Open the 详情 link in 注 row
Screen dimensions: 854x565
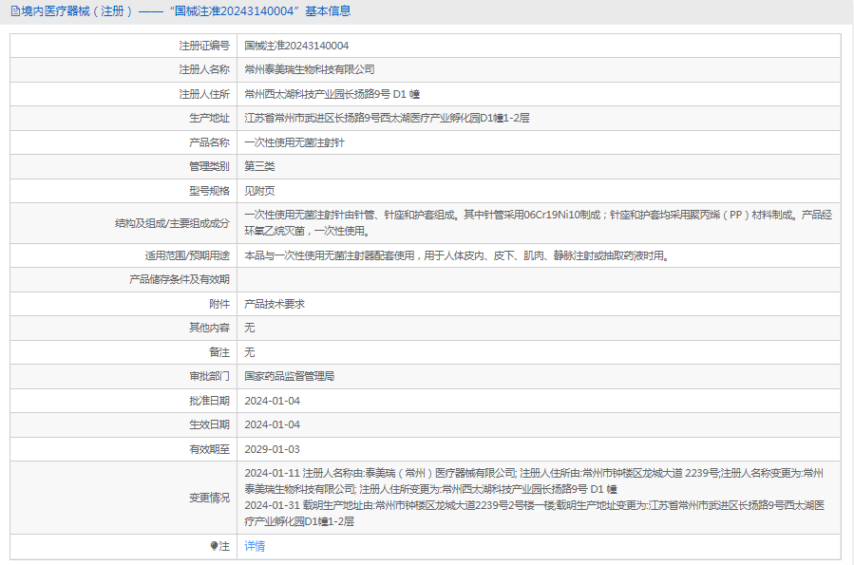coord(255,546)
